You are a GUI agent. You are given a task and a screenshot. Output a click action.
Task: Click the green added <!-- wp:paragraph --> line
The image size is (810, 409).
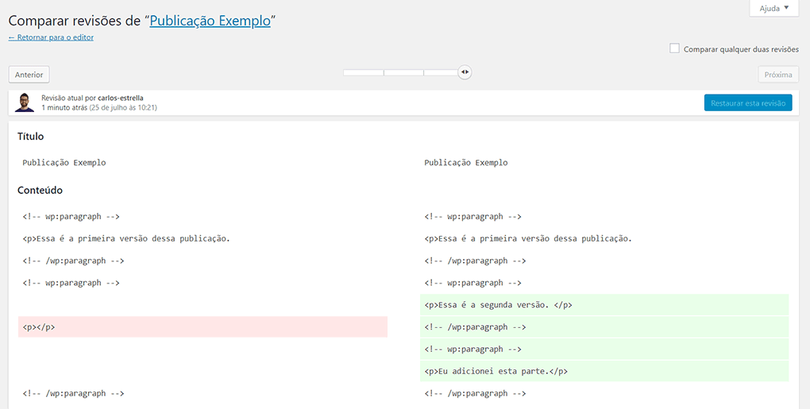[x=604, y=349]
